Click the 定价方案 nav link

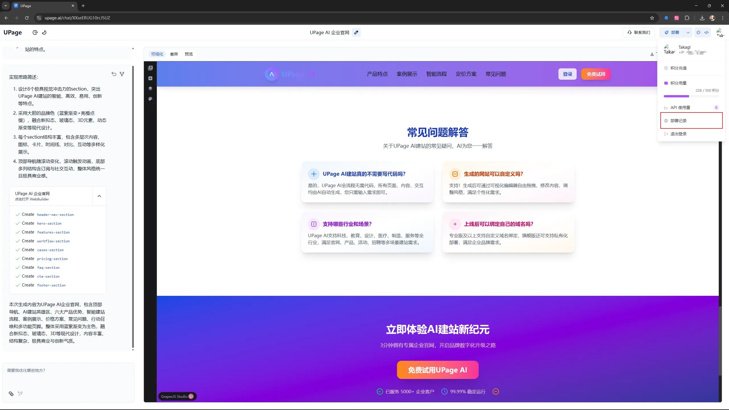pyautogui.click(x=466, y=74)
